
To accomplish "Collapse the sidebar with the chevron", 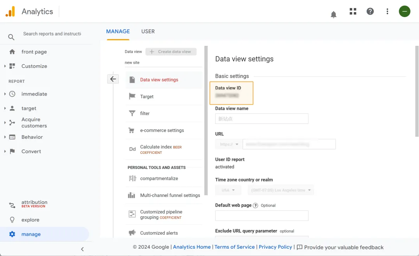I will click(82, 249).
